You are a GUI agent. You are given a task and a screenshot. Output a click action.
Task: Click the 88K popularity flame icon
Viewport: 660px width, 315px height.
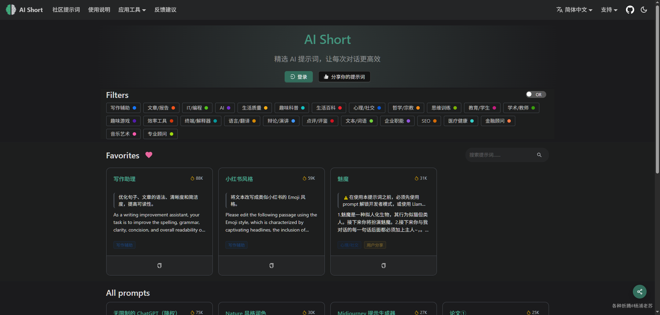pyautogui.click(x=192, y=178)
